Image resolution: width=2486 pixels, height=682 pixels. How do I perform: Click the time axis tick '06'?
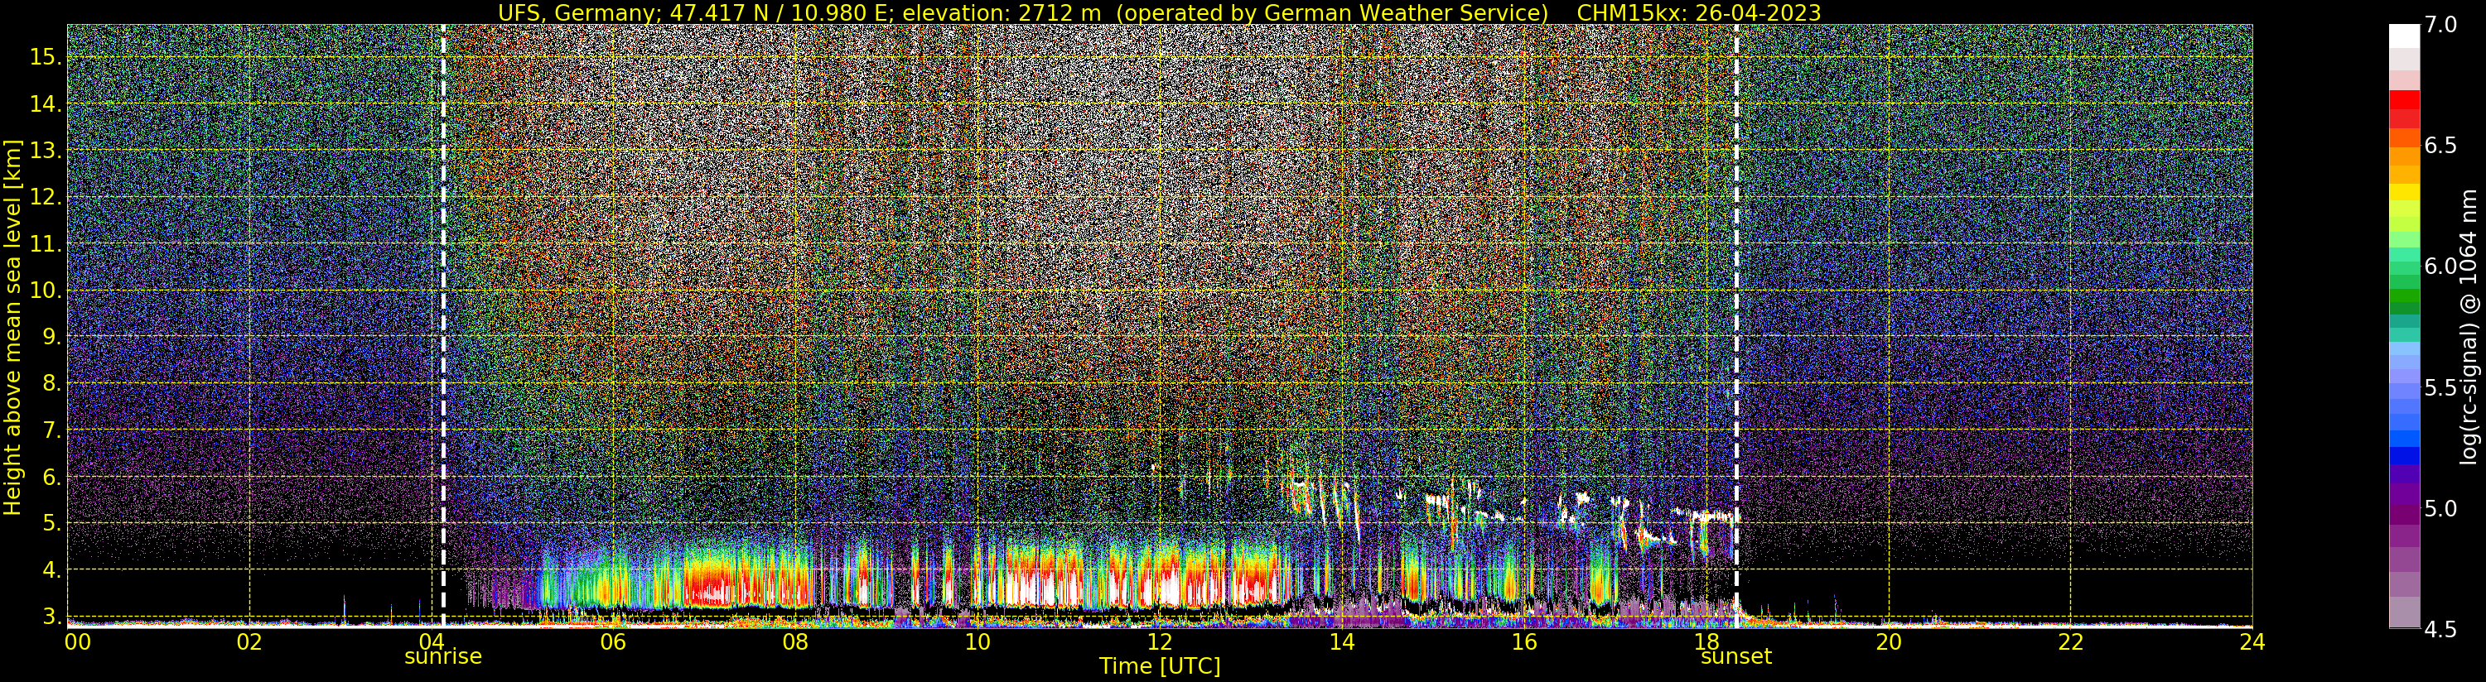click(x=613, y=641)
